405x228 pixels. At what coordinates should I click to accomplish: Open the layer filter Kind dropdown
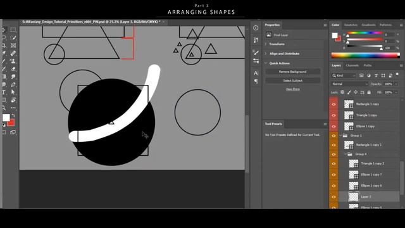point(344,75)
